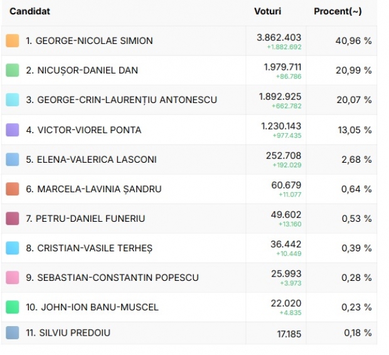This screenshot has width=389, height=355.
Task: Select the 13,05 % value for Ponta
Action: 354,130
